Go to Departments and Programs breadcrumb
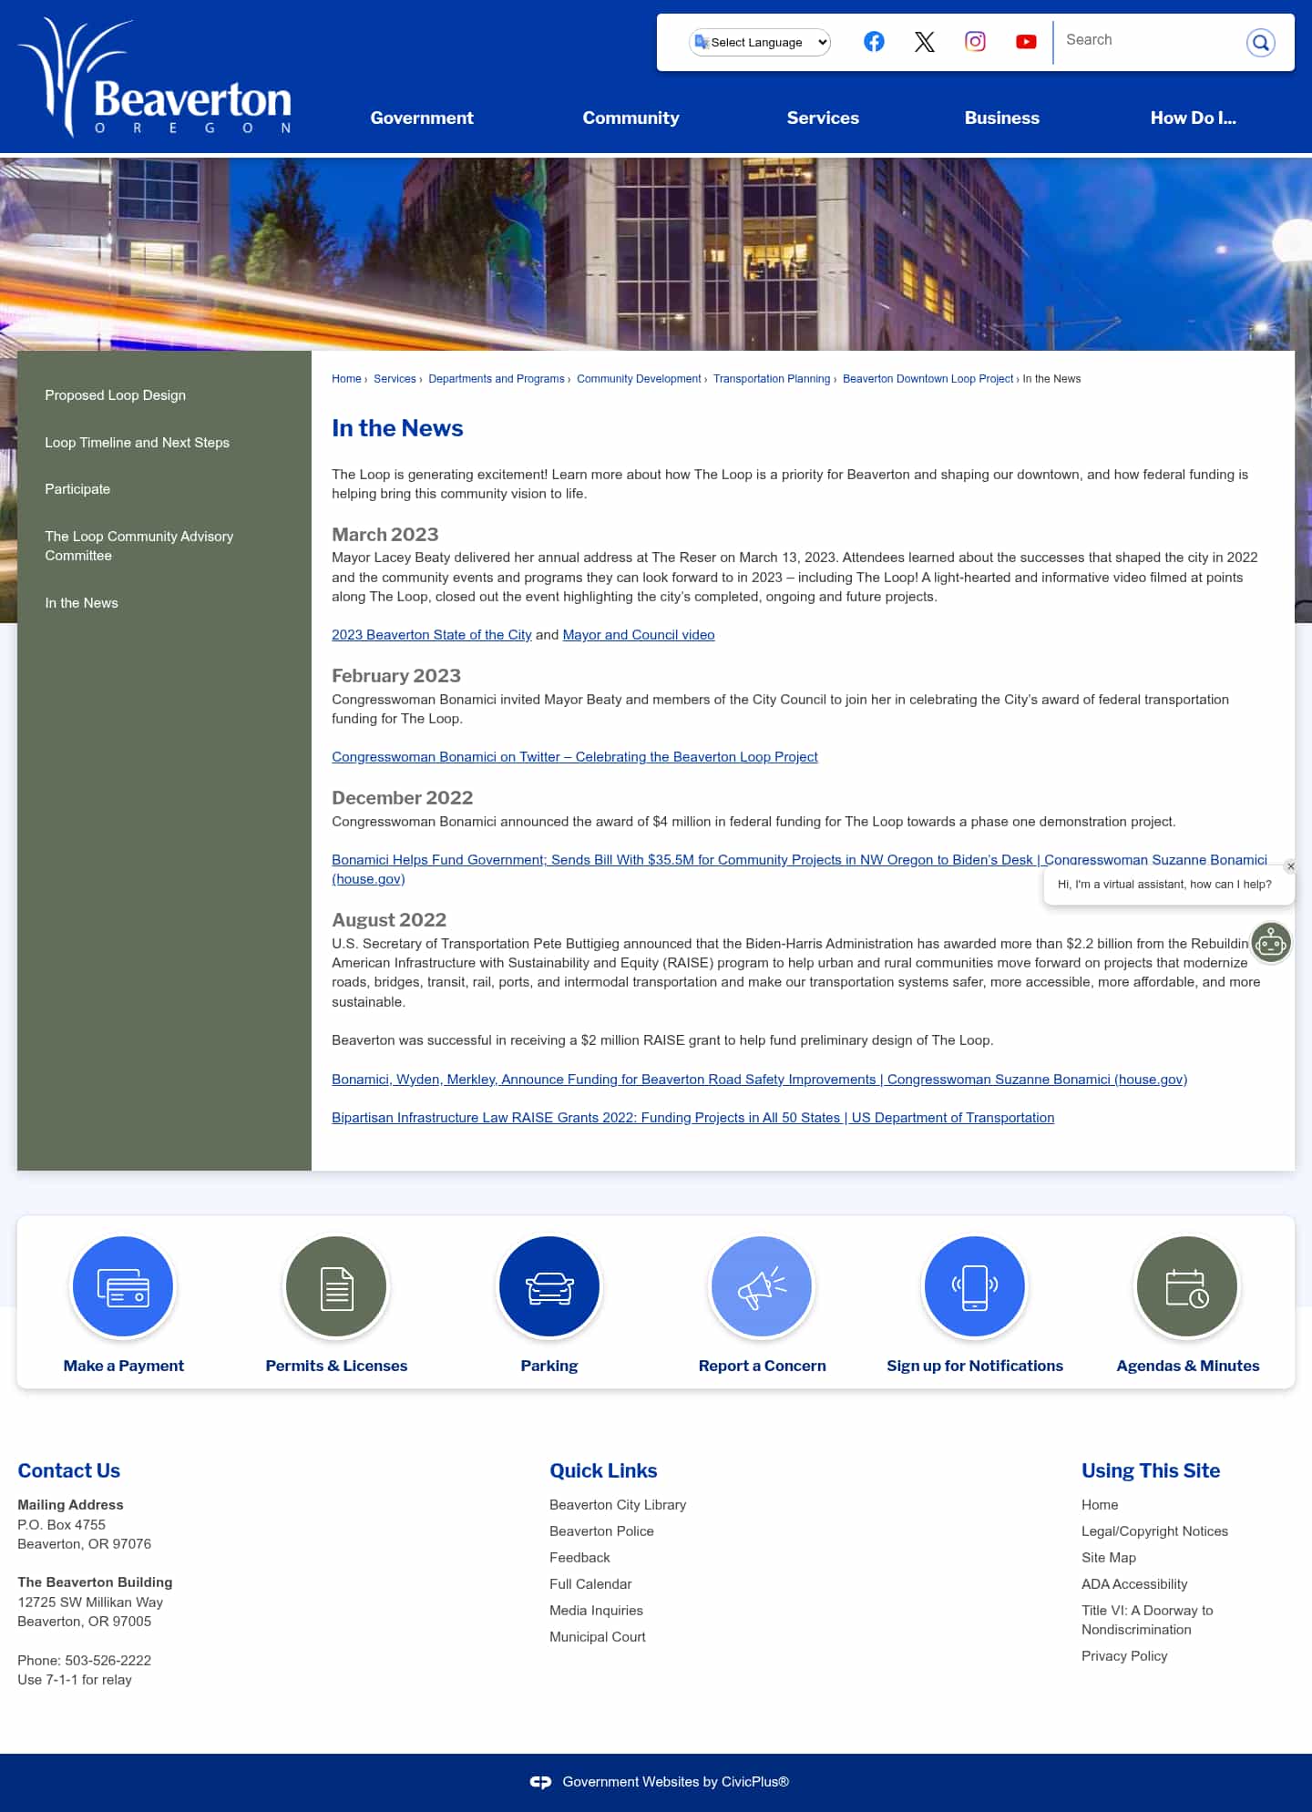This screenshot has height=1812, width=1312. click(497, 379)
